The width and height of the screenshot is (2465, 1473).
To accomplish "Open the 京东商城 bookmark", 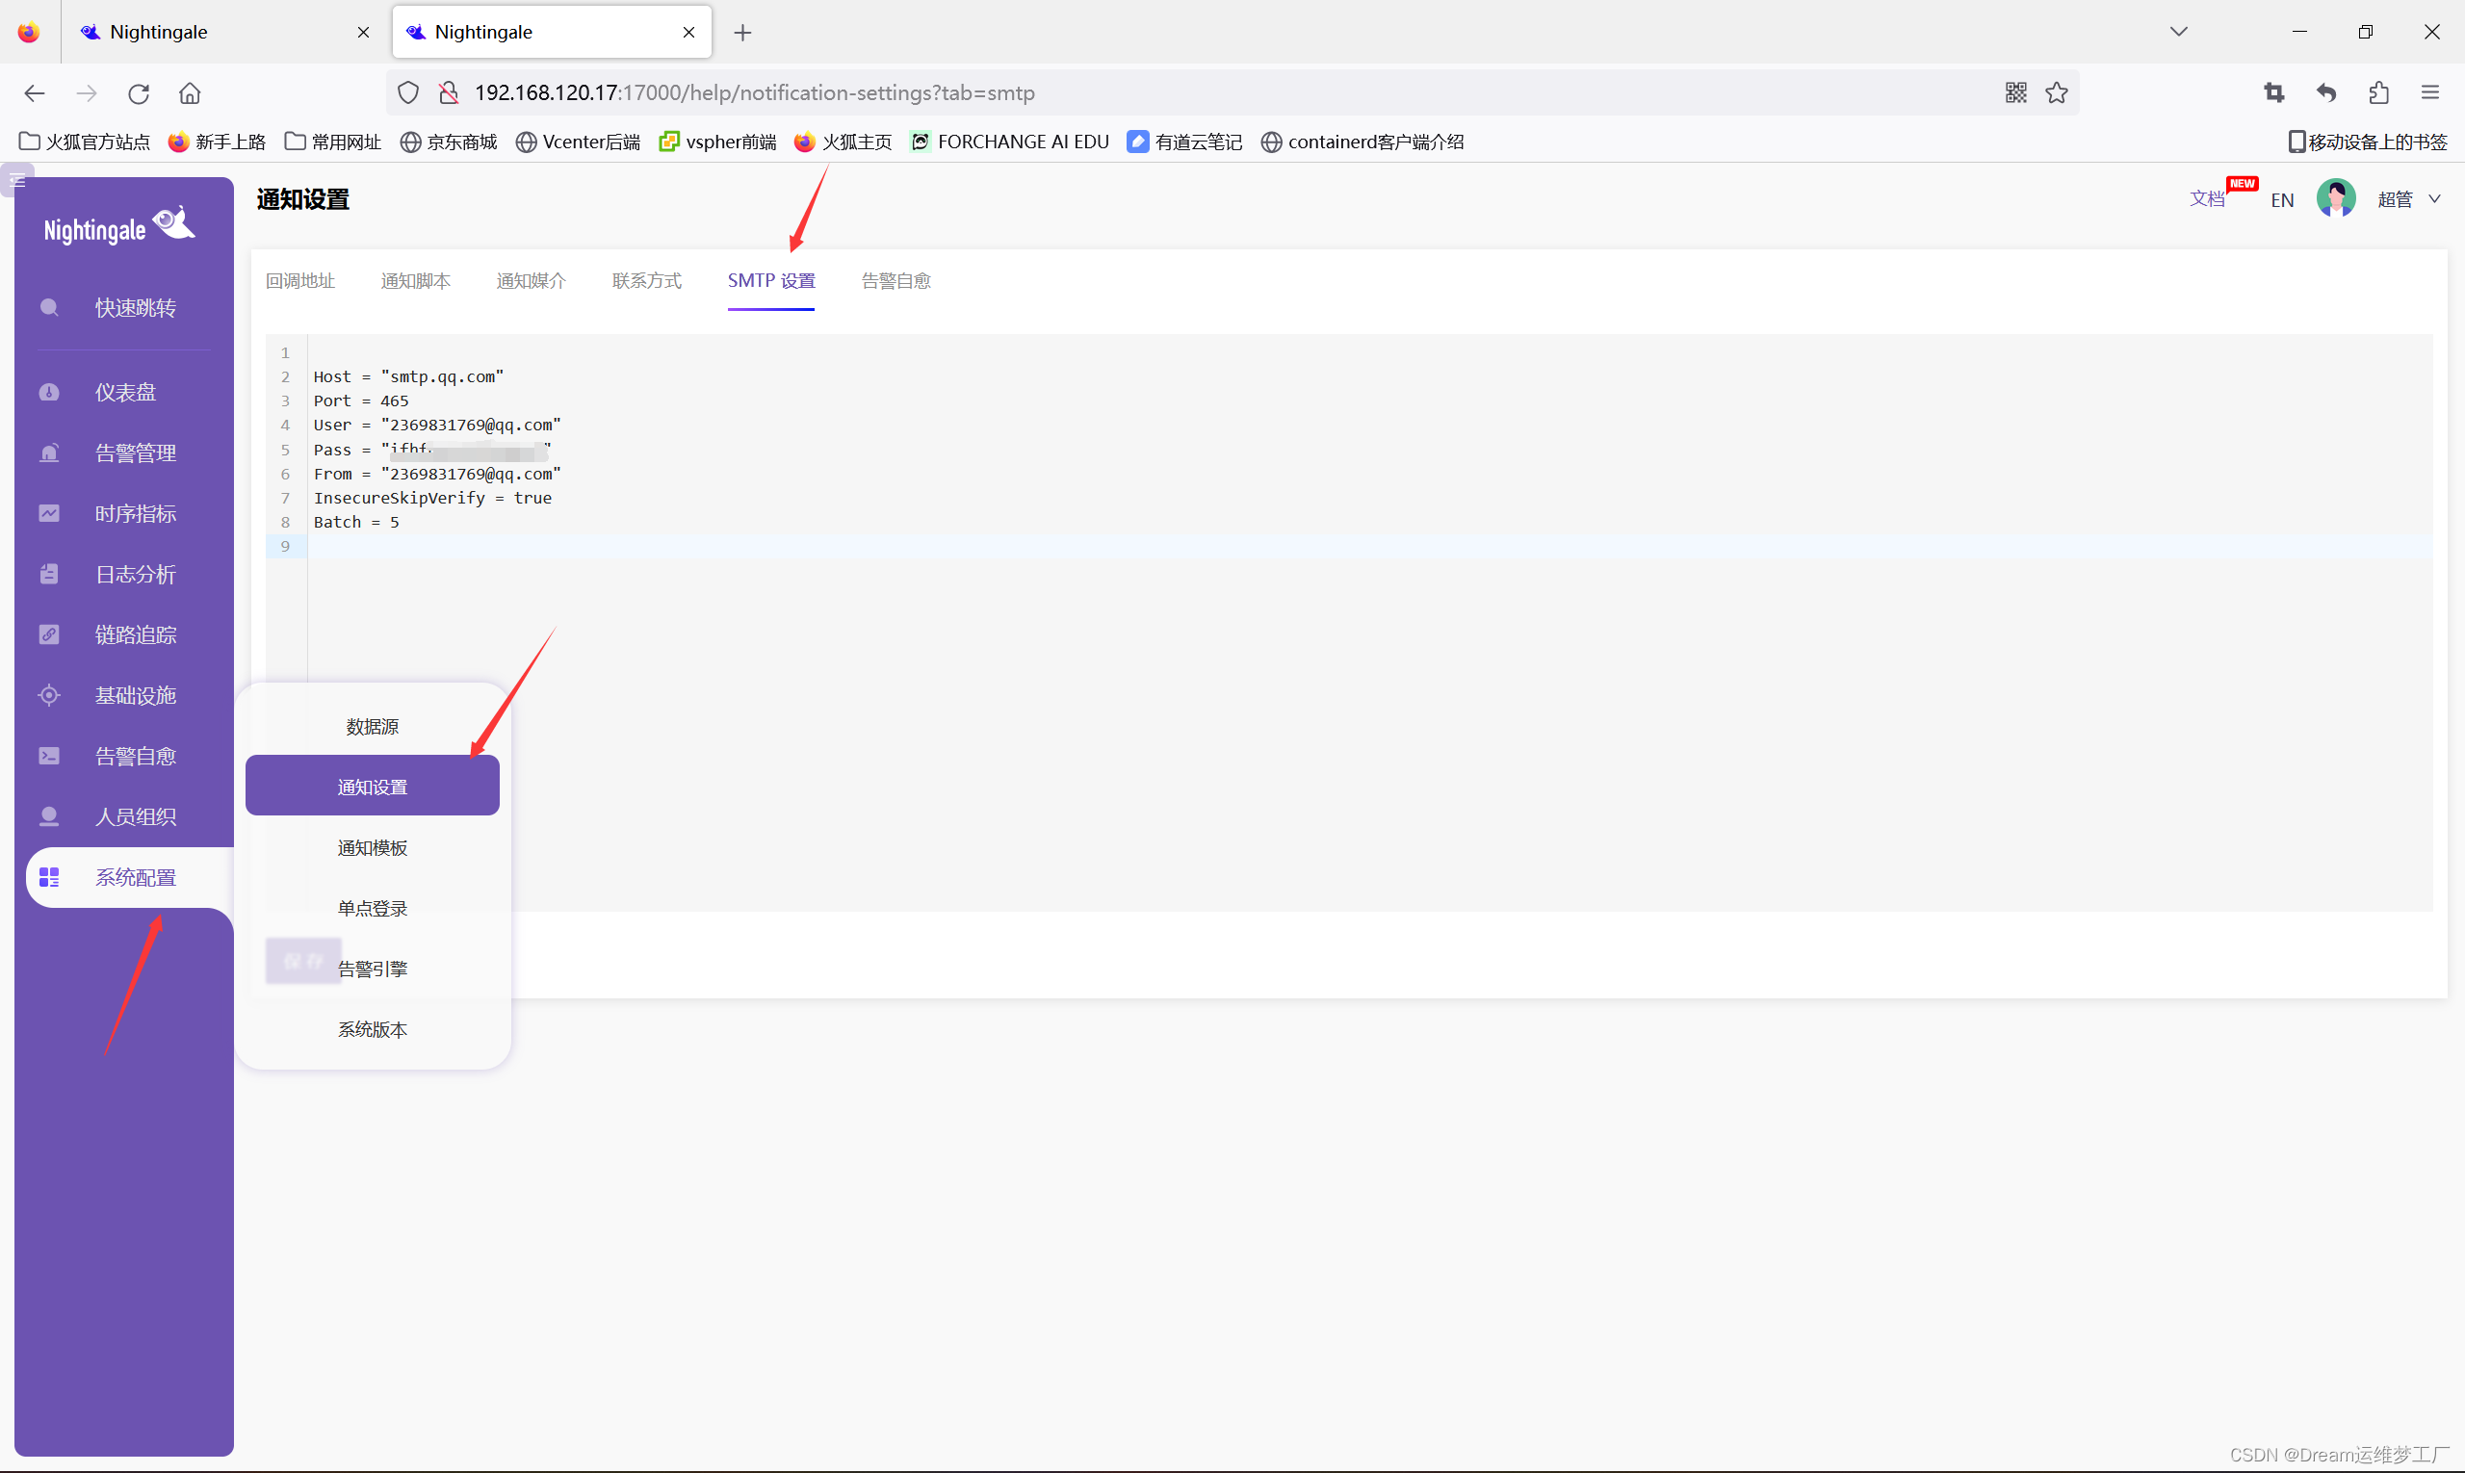I will (x=449, y=142).
